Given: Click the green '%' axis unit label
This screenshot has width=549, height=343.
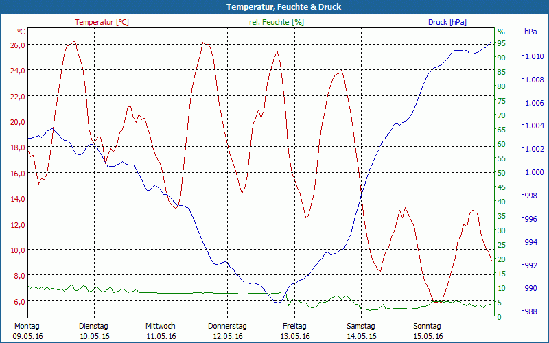Looking at the screenshot, I should [501, 32].
